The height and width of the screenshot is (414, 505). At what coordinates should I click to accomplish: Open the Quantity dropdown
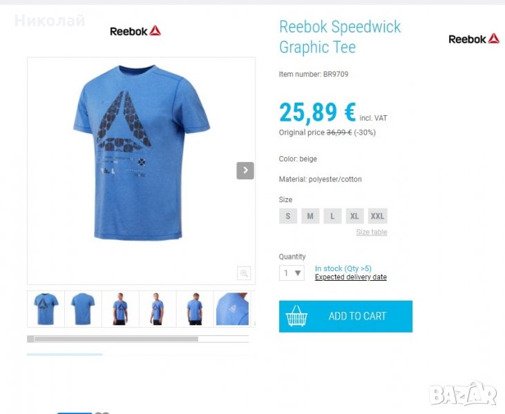(x=292, y=273)
